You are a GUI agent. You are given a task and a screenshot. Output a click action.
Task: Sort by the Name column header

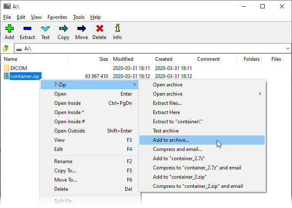[34, 59]
